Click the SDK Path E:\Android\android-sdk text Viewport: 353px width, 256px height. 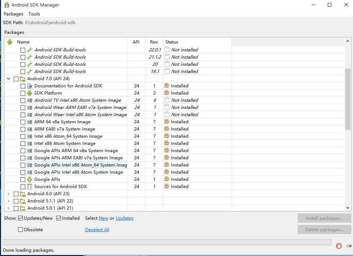(x=50, y=22)
